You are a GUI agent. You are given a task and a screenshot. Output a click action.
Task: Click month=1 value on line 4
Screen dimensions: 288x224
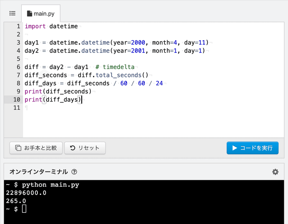(175, 51)
